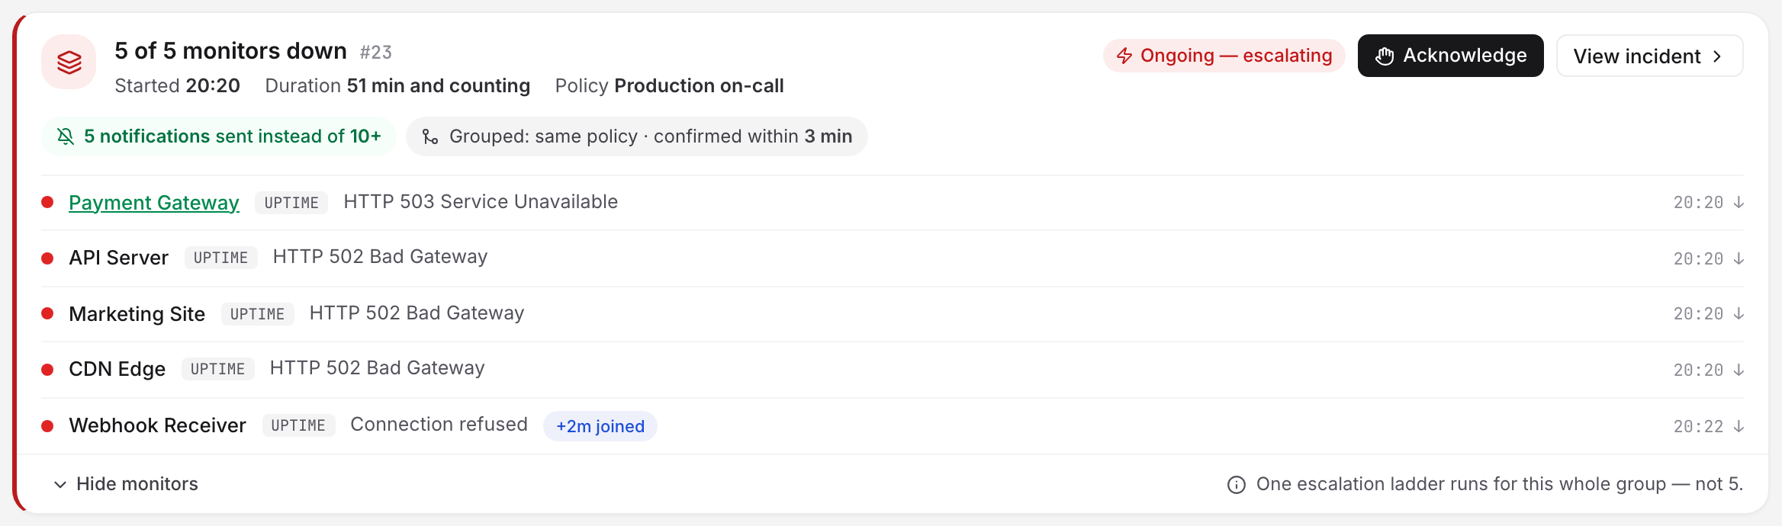Viewport: 1782px width, 526px height.
Task: Click CDN Edge's HTTP 502 Bad Gateway message
Action: click(377, 367)
